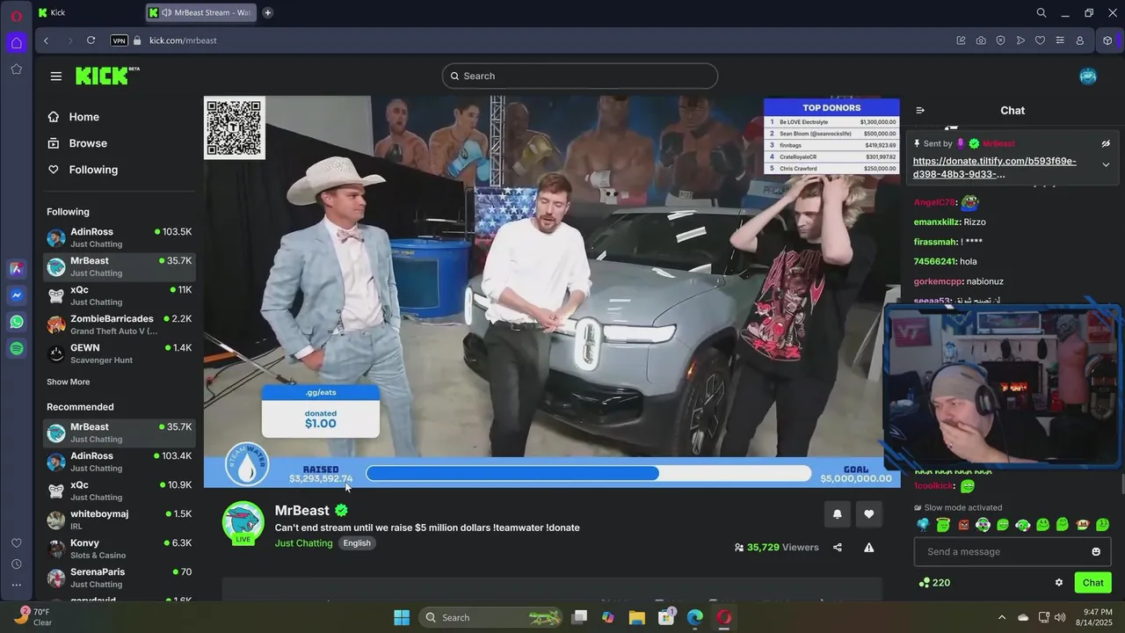Open Opera menu logo button
Image resolution: width=1125 pixels, height=633 pixels.
click(x=16, y=16)
